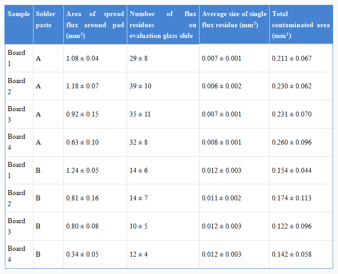This screenshot has height=274, width=338.
Task: Click the 35 ± 11 residues cell
Action: (140, 114)
